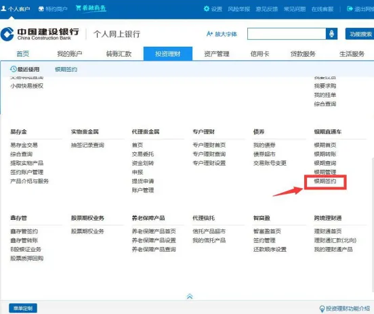Click the 菜单定制 button
The image size is (374, 314).
click(23, 309)
